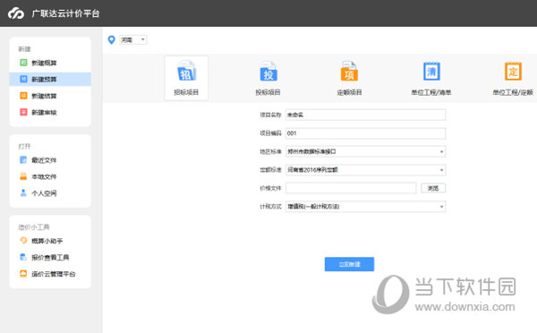Click the blue location pin icon

(x=111, y=39)
